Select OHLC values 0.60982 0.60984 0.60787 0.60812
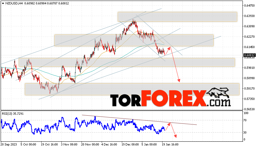 coord(47,3)
